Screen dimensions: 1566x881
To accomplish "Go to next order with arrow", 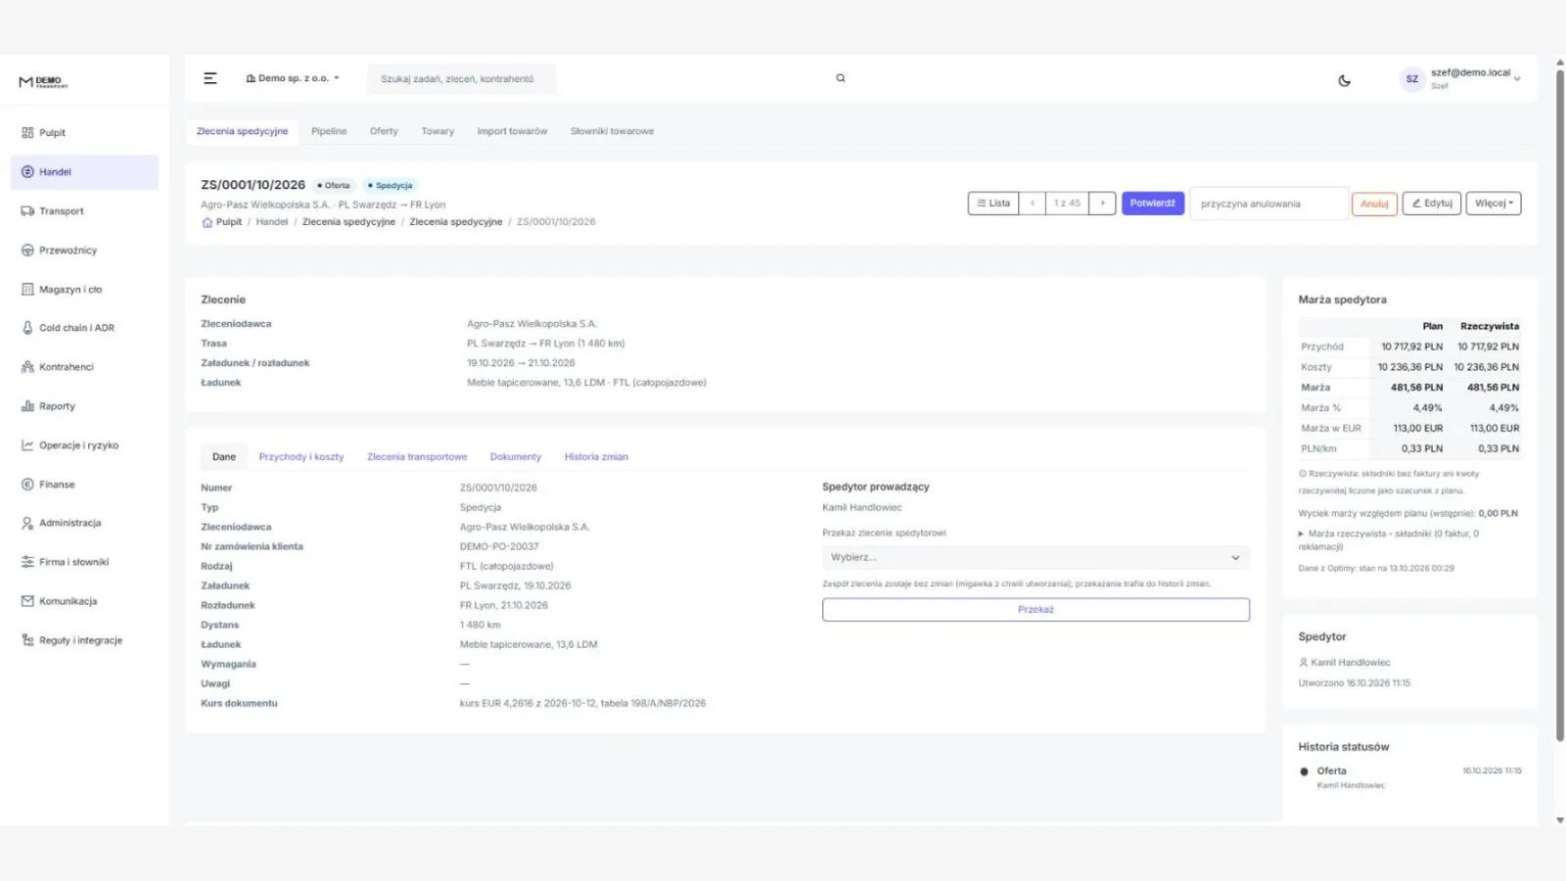I will point(1102,204).
